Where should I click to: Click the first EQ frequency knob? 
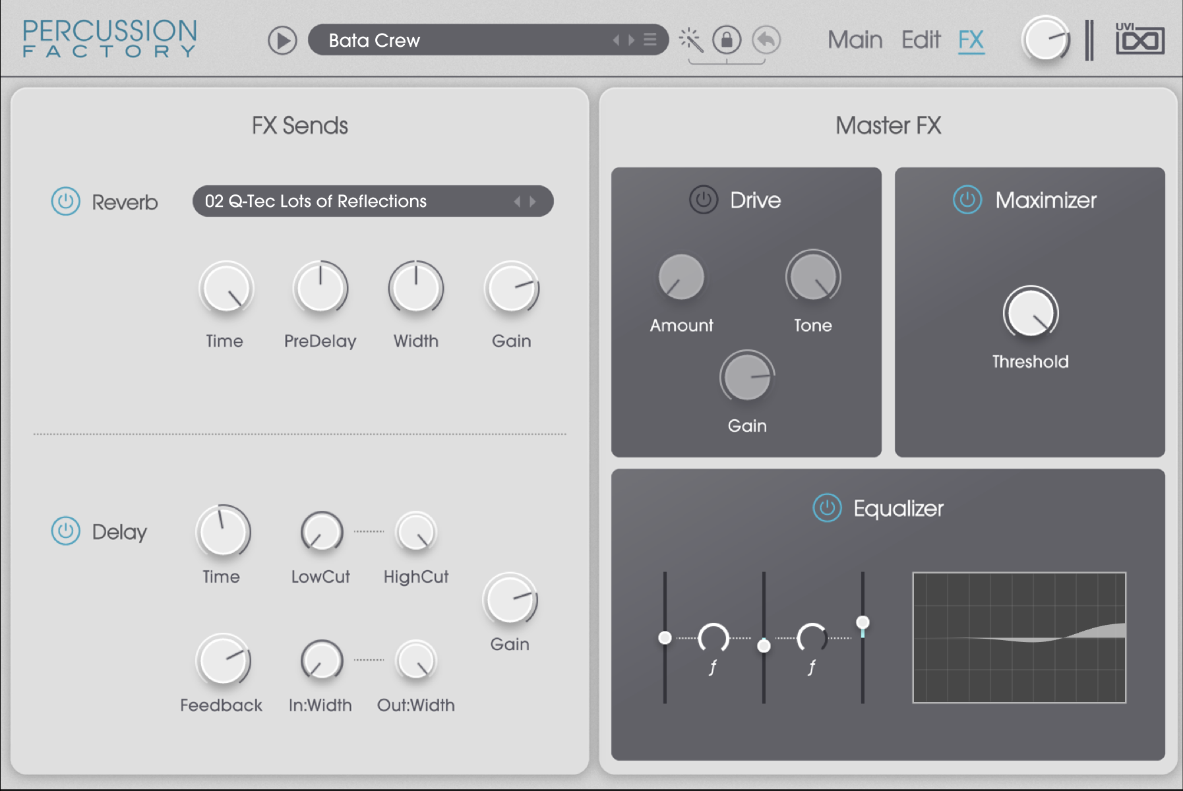tap(713, 638)
